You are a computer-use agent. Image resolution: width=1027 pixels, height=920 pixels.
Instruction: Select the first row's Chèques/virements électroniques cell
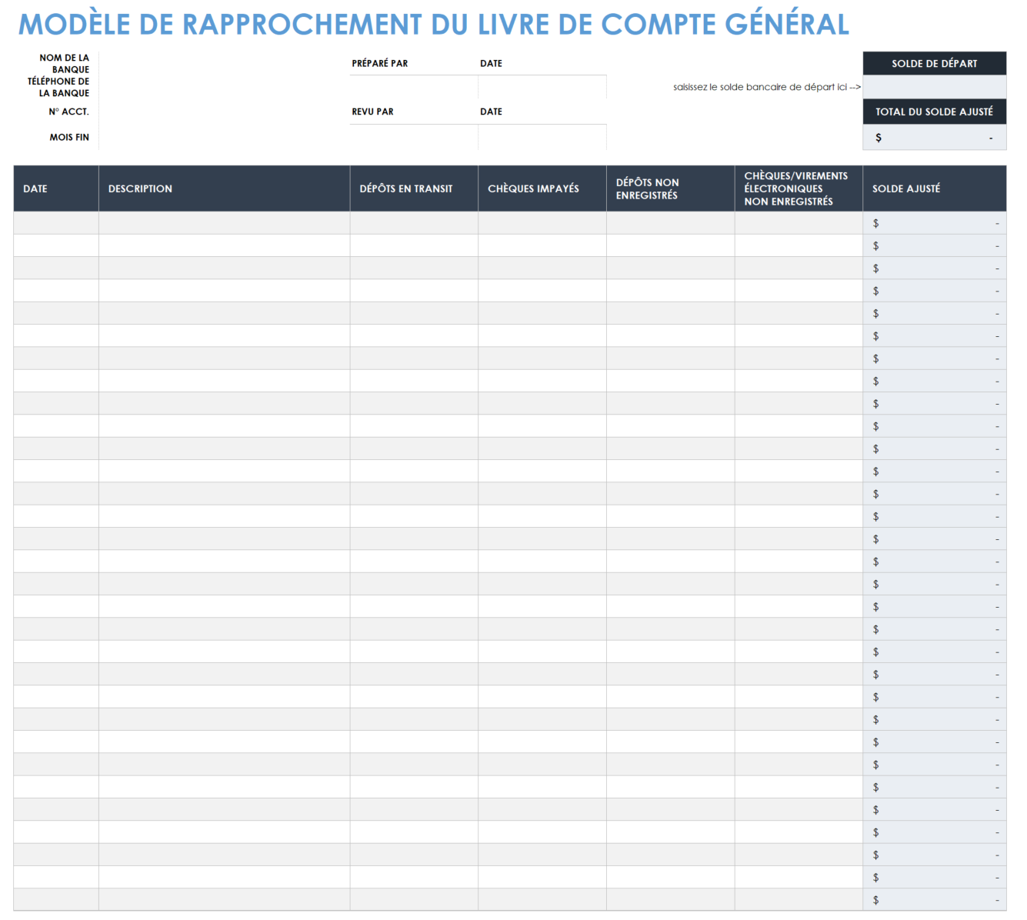pos(799,223)
